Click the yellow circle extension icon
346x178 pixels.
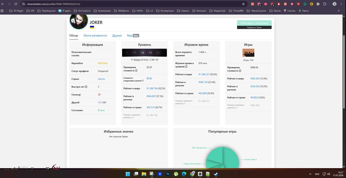(x=312, y=4)
